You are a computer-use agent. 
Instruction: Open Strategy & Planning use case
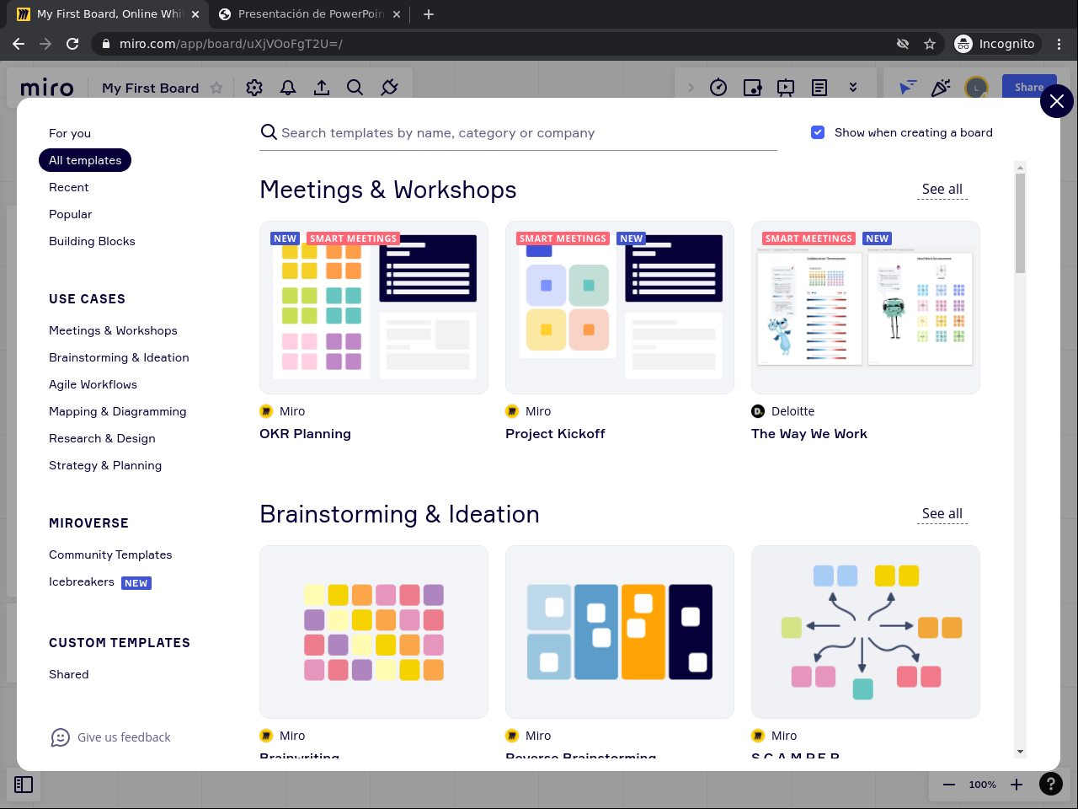click(105, 465)
